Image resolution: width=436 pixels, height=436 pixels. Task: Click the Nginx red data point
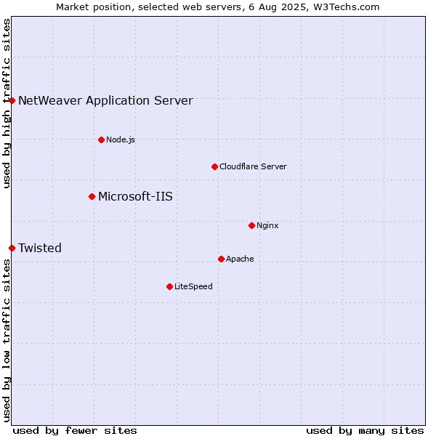click(x=252, y=226)
